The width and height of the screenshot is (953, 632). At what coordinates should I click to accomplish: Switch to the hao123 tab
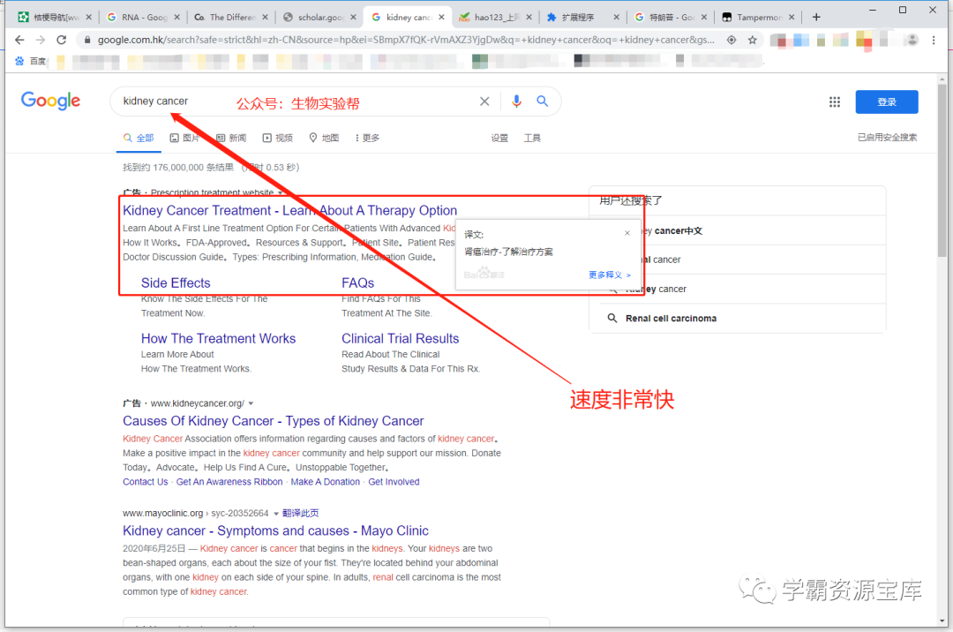pos(495,17)
